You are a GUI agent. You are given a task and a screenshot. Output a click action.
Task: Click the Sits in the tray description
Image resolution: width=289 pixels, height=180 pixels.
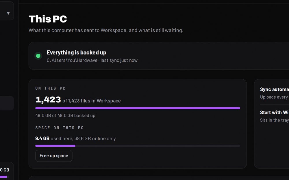point(275,120)
